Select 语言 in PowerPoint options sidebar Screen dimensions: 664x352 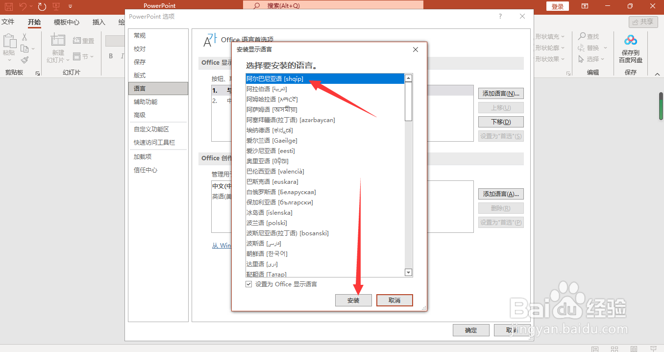[x=158, y=89]
